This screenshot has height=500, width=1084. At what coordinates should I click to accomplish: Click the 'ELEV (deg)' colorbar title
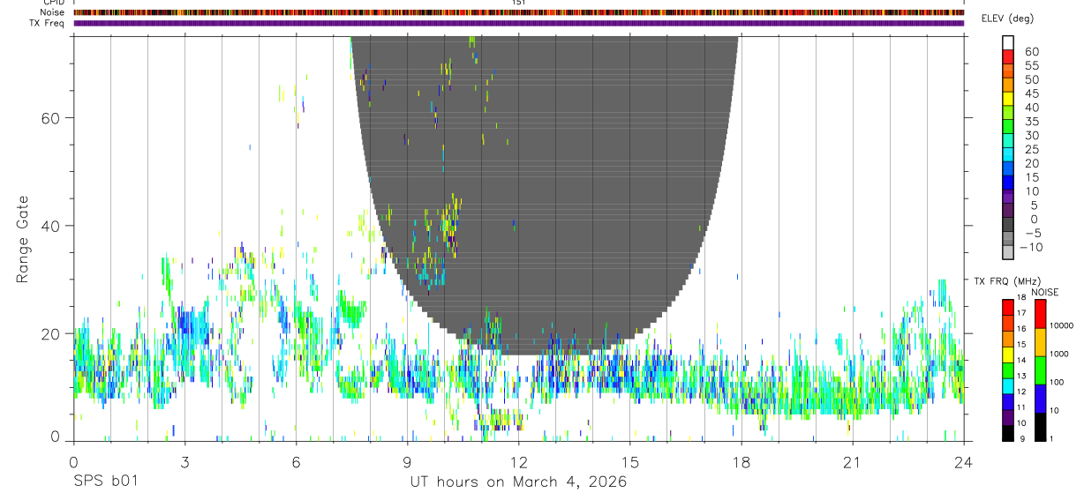coord(1007,19)
